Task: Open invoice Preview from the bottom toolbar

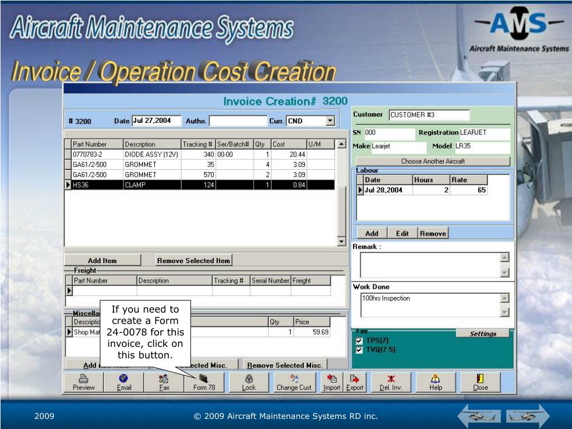Action: pyautogui.click(x=84, y=382)
